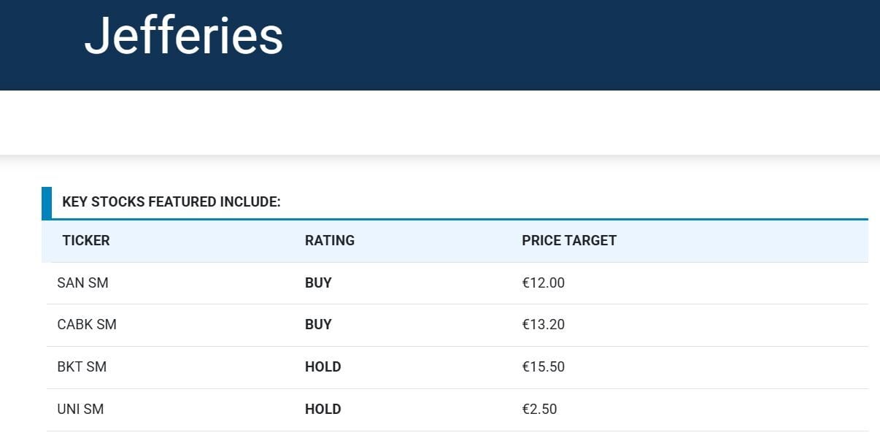Click the €15.50 price target
The image size is (880, 438).
(x=543, y=367)
